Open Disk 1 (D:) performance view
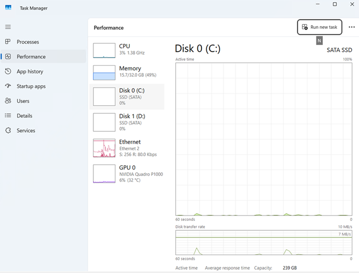Viewport: 359px width, 273px height. [127, 122]
